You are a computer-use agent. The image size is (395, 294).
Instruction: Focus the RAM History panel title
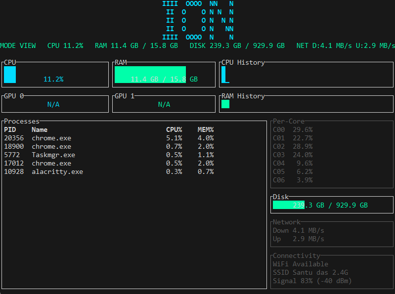click(x=243, y=96)
